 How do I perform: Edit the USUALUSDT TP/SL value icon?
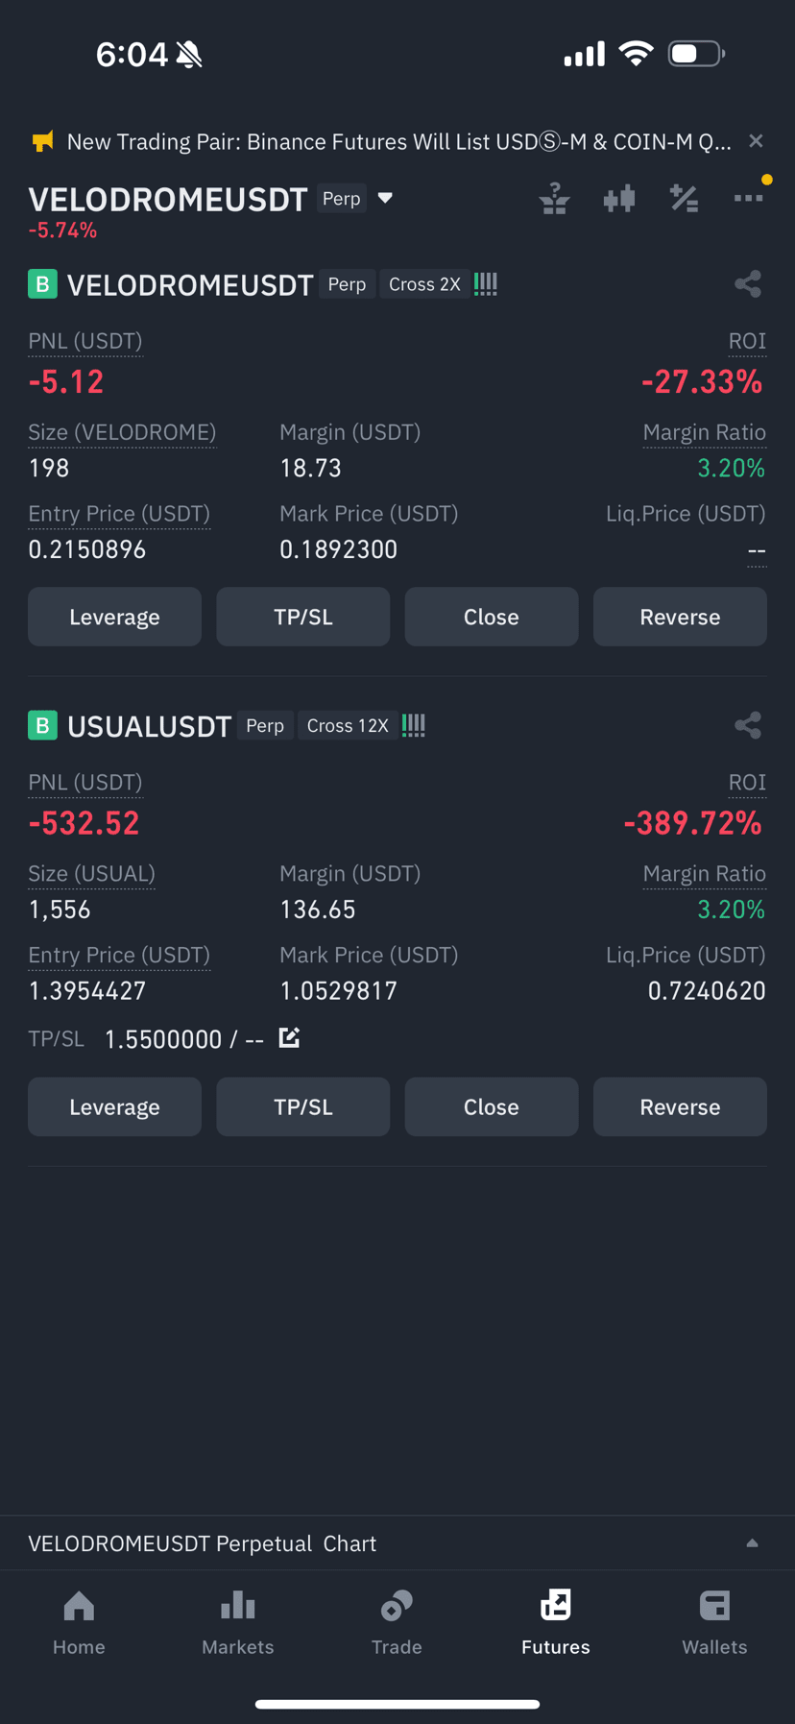(289, 1037)
